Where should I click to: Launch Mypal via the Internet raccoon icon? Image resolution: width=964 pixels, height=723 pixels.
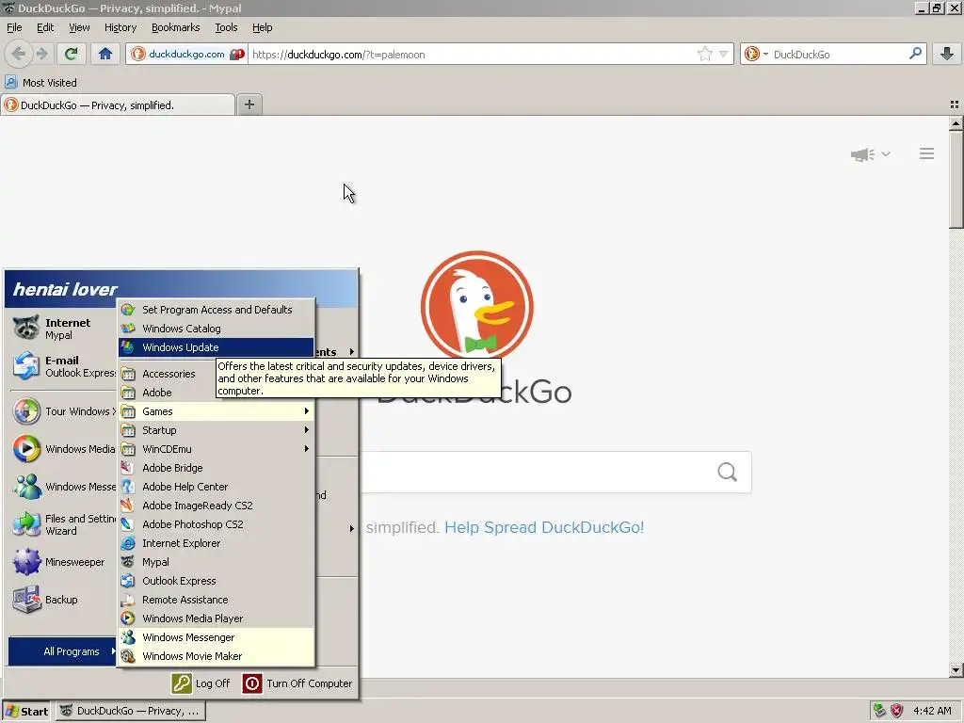(26, 329)
